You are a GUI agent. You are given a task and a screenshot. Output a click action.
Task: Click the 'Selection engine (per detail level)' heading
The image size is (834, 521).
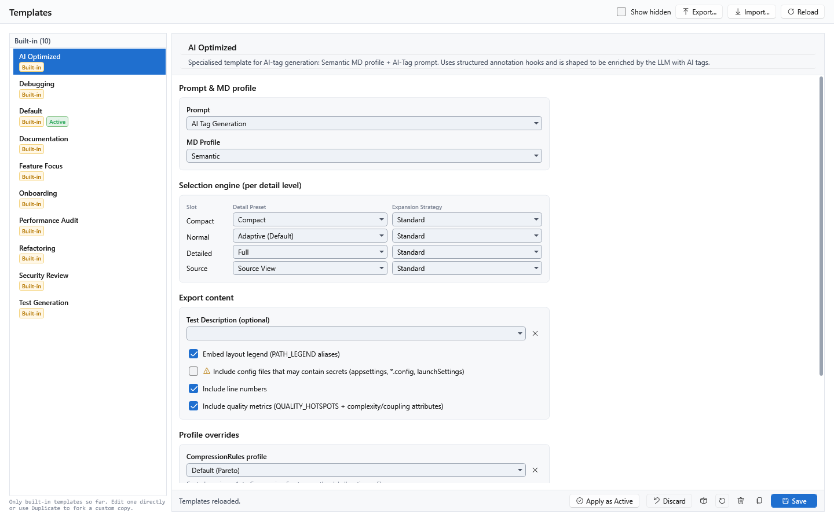point(240,185)
